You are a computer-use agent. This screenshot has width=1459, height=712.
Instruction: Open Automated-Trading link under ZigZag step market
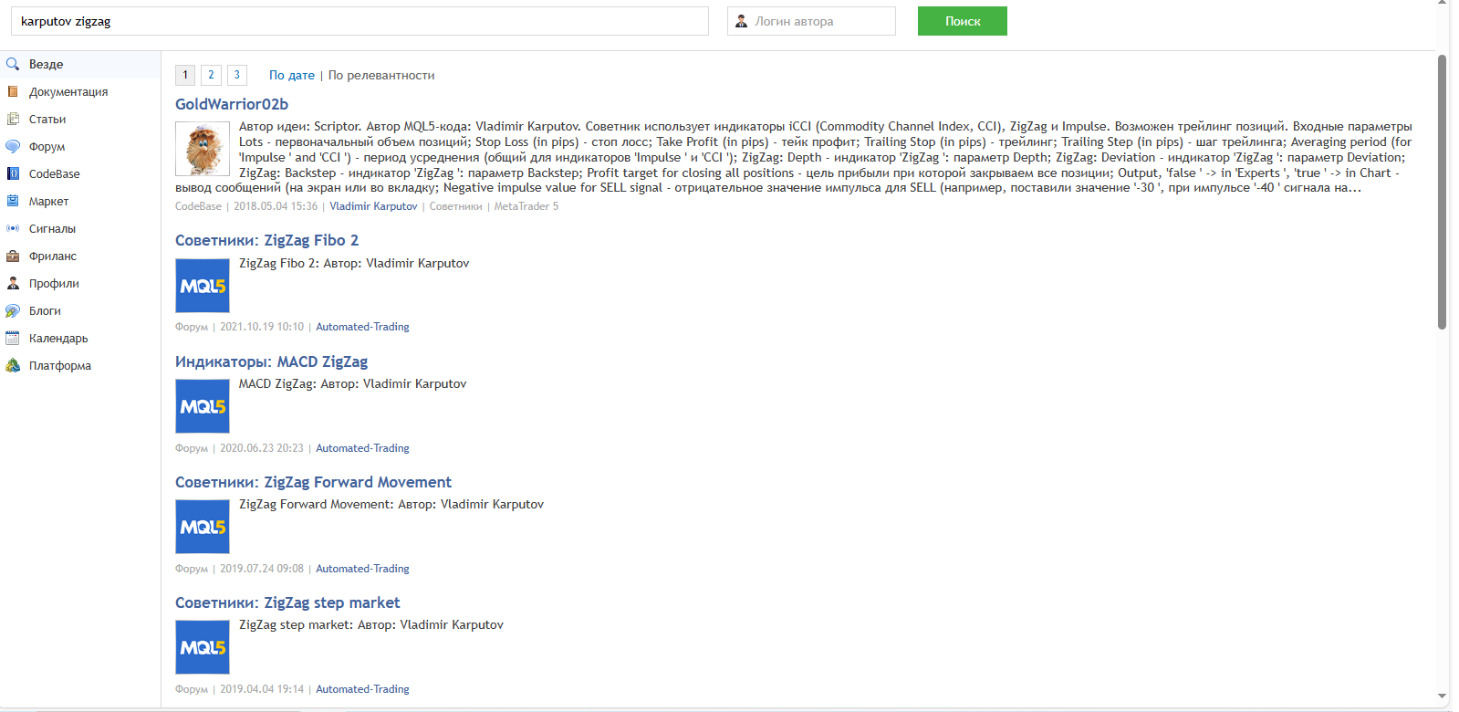coord(362,689)
